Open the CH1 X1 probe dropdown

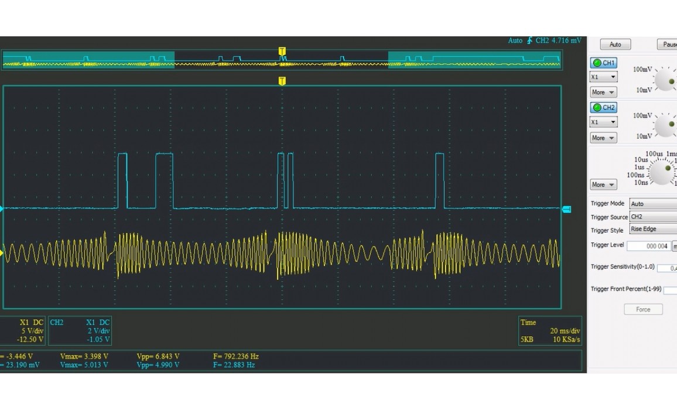(x=603, y=77)
